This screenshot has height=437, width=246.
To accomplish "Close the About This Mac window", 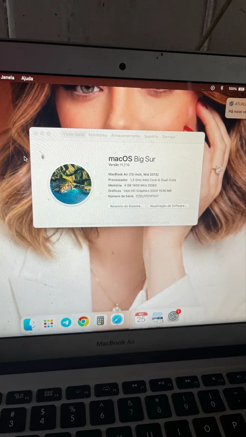I will pos(36,133).
